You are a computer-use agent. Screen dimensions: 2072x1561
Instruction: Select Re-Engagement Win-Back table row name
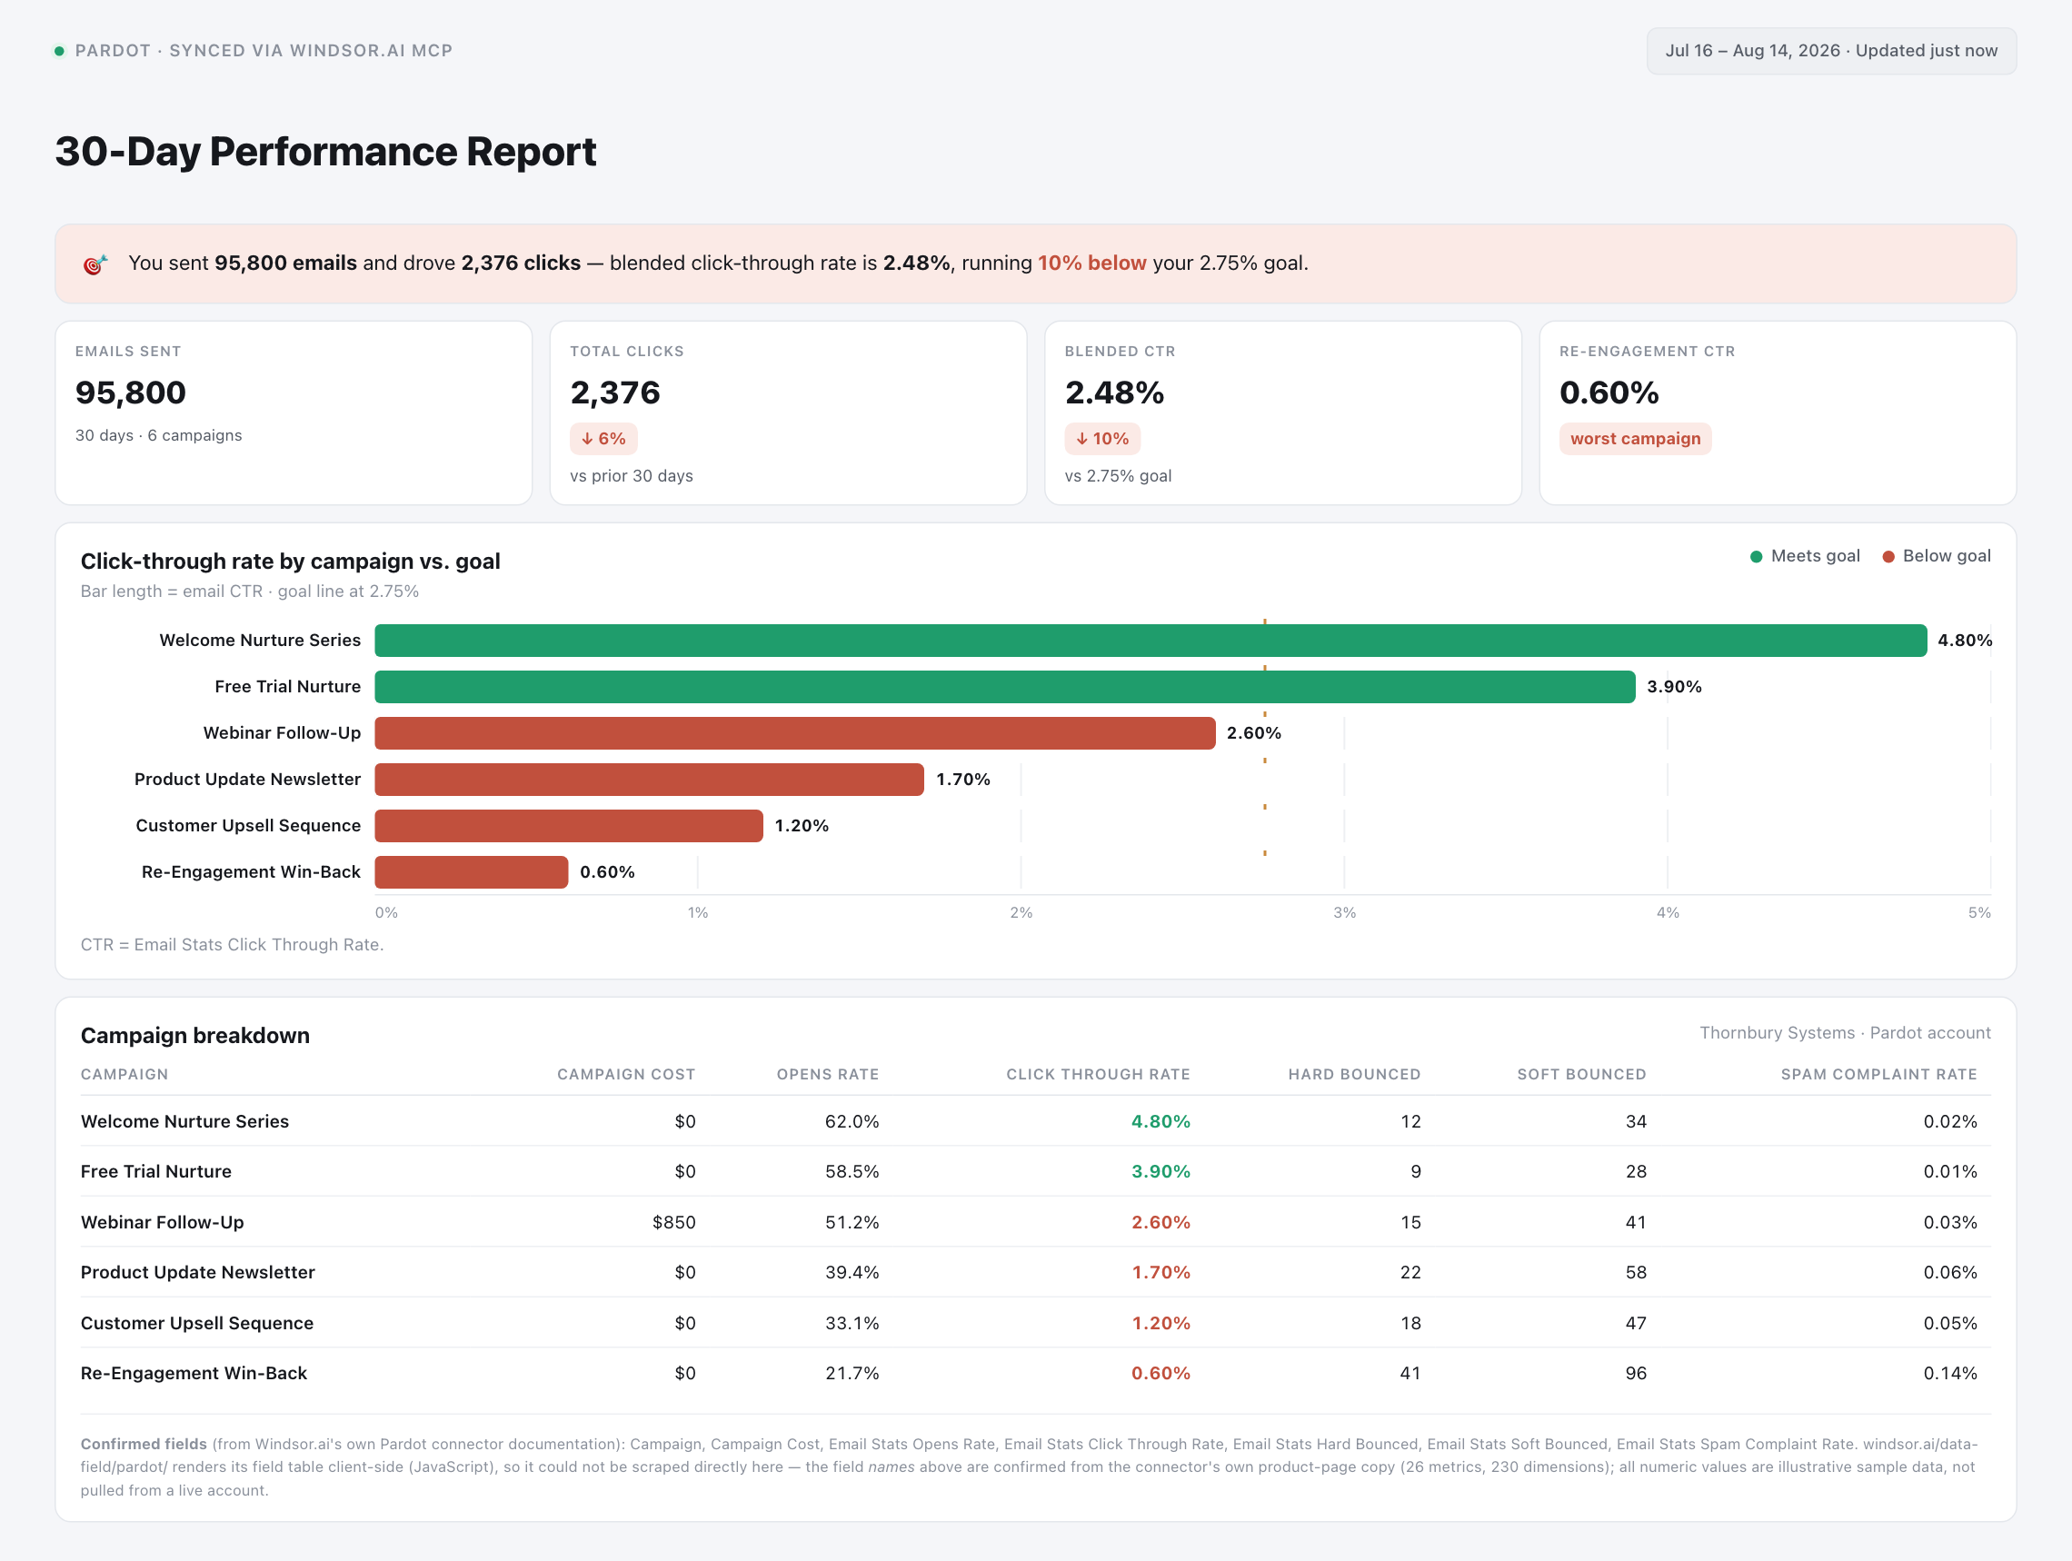point(194,1373)
